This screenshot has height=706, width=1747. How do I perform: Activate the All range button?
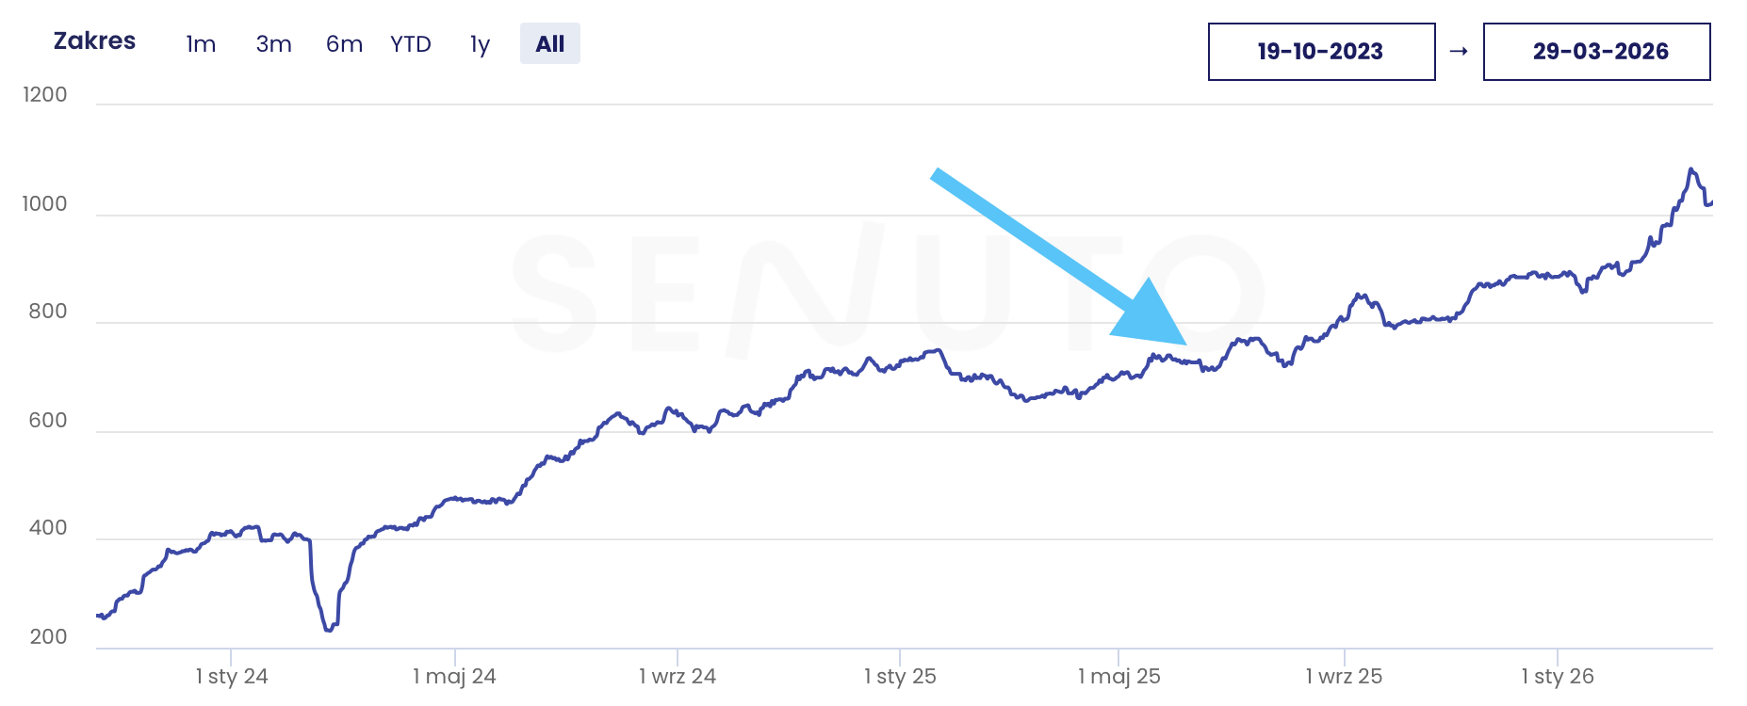(x=550, y=44)
